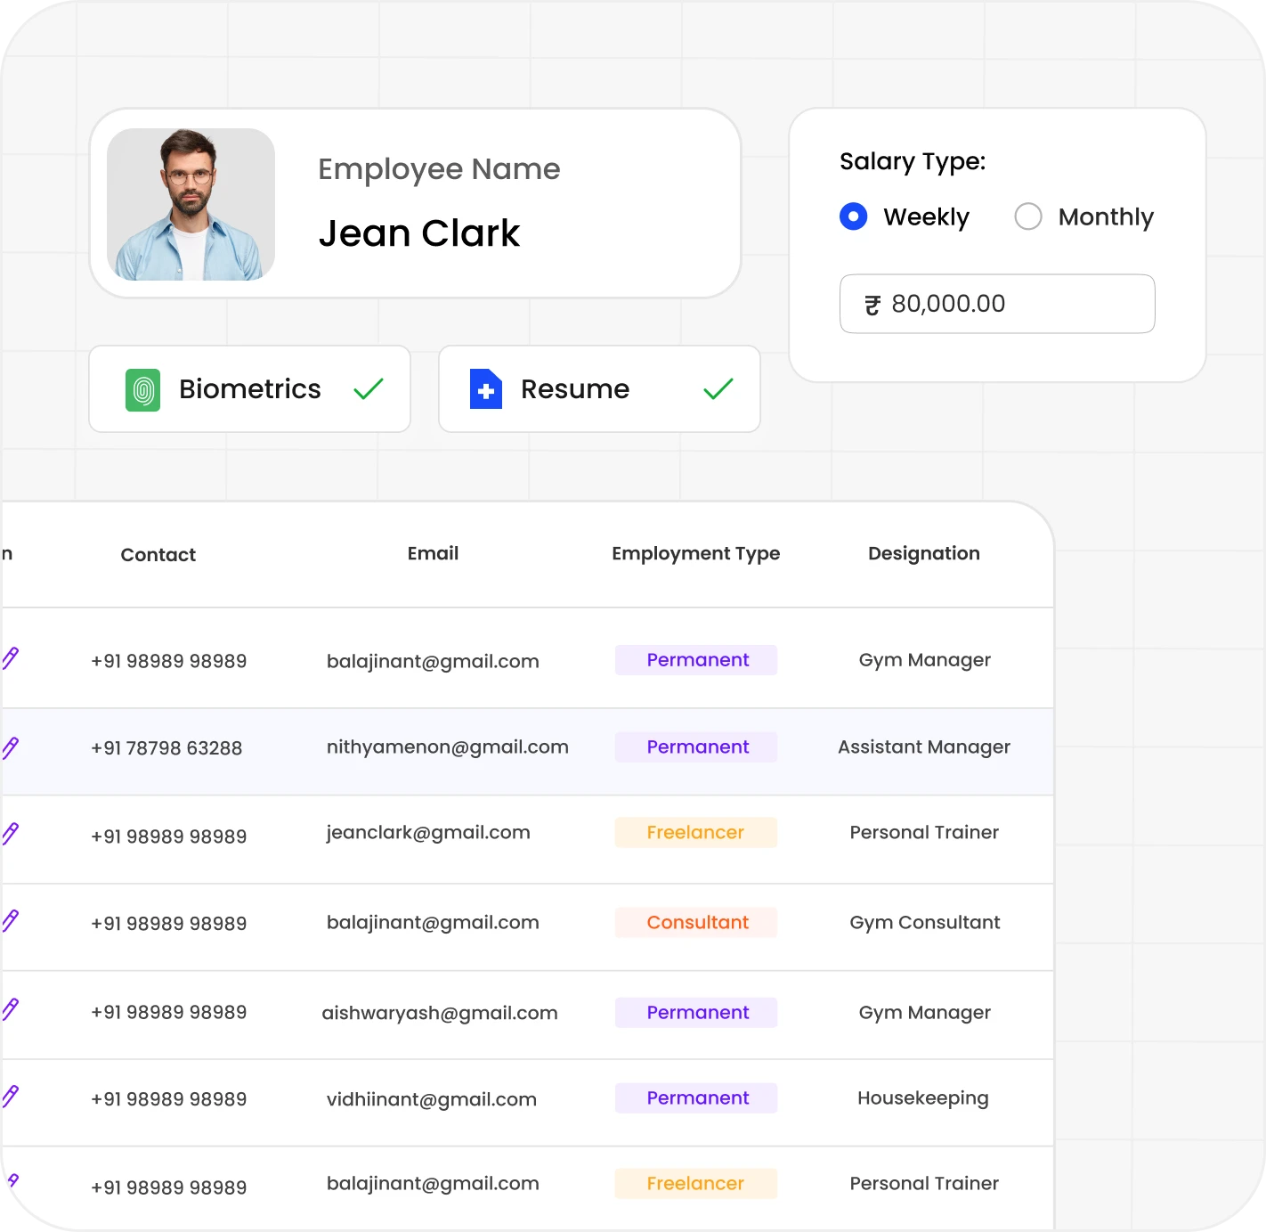Viewport: 1266px width, 1232px height.
Task: Click the salary amount field showing 80,000.00
Action: (x=997, y=304)
